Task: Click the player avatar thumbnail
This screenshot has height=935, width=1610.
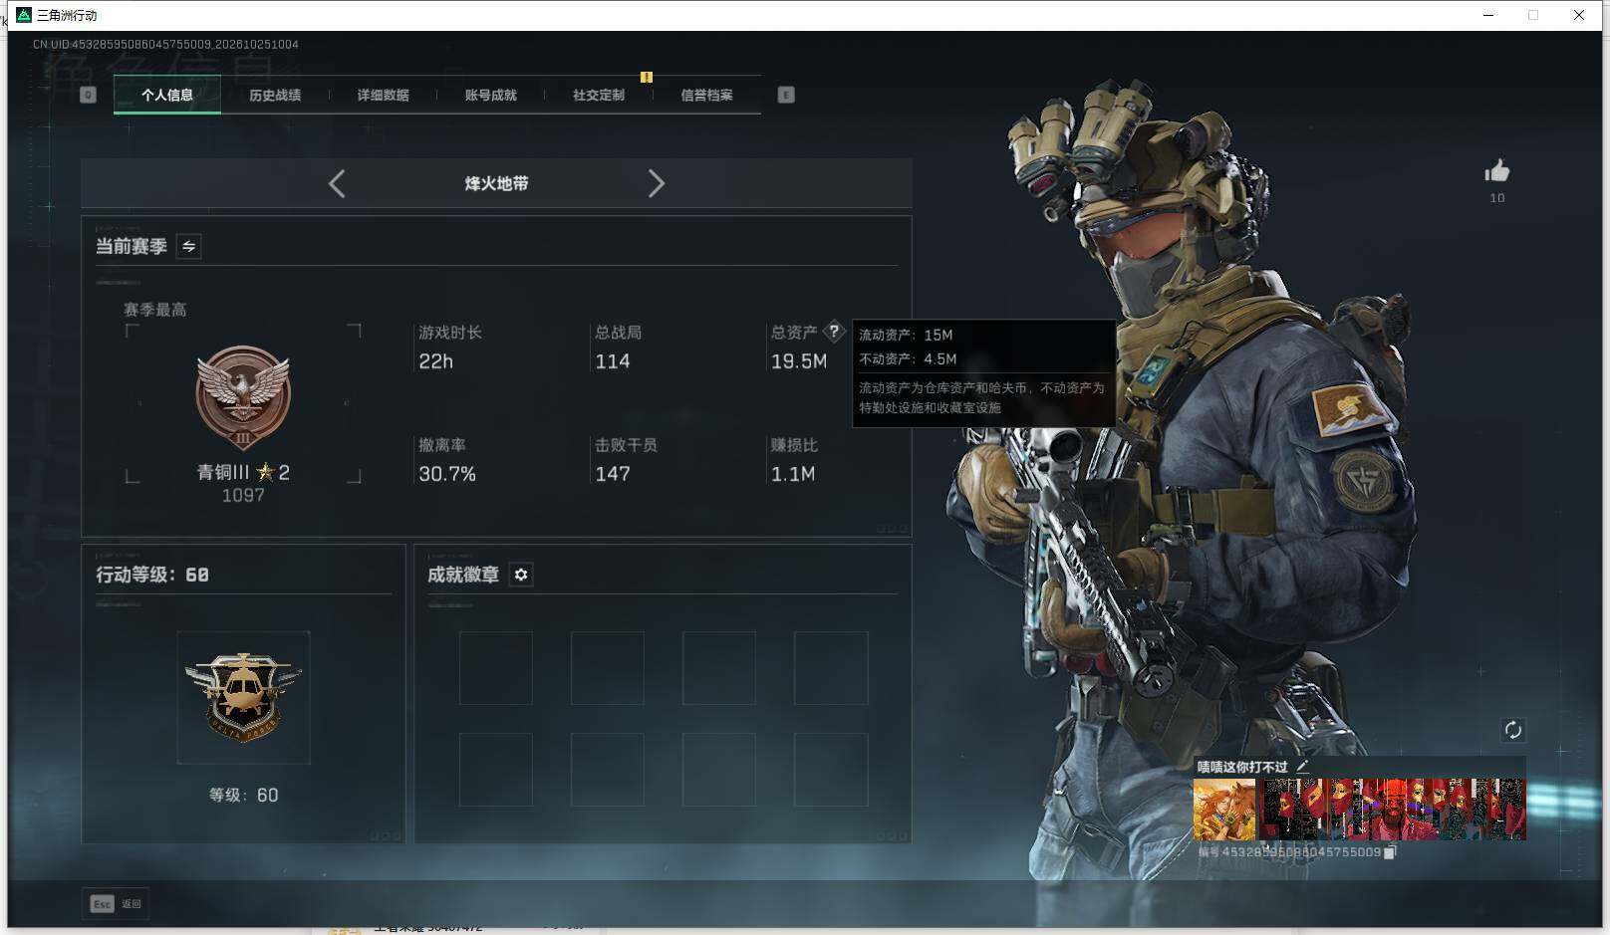Action: tap(1224, 810)
